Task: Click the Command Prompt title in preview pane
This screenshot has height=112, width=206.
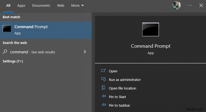Action: pyautogui.click(x=150, y=46)
